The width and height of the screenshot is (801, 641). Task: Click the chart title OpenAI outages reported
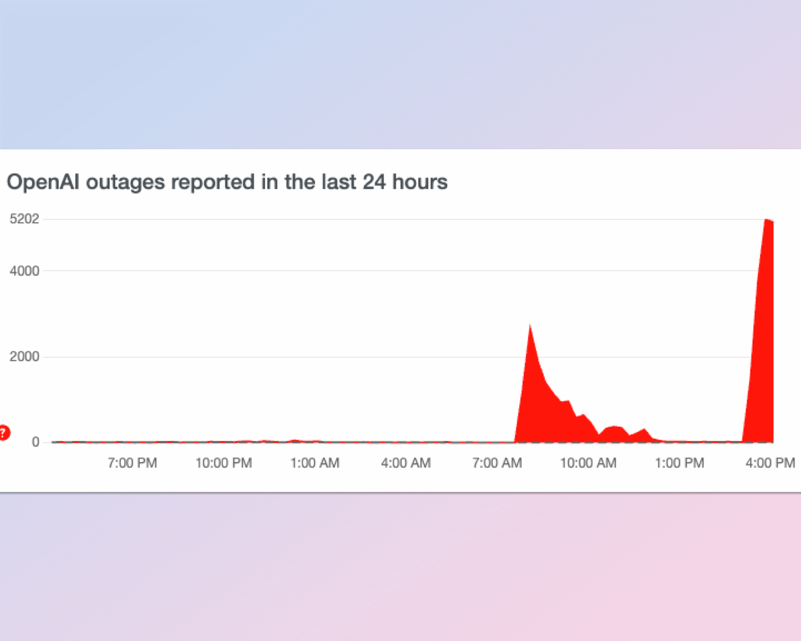click(227, 182)
